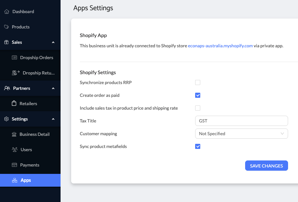The height and width of the screenshot is (202, 298).
Task: Click the Users group icon
Action: tap(15, 150)
